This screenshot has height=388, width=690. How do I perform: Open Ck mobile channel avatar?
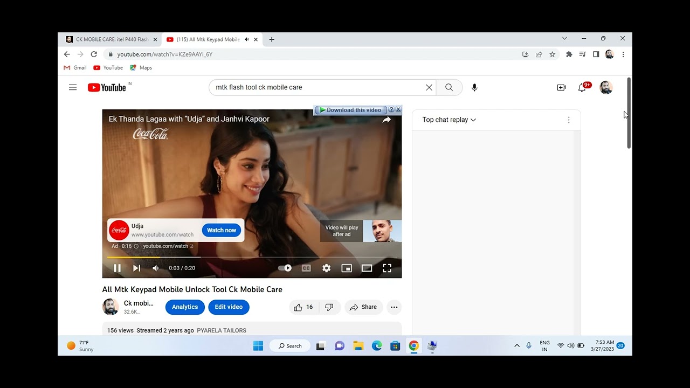111,307
